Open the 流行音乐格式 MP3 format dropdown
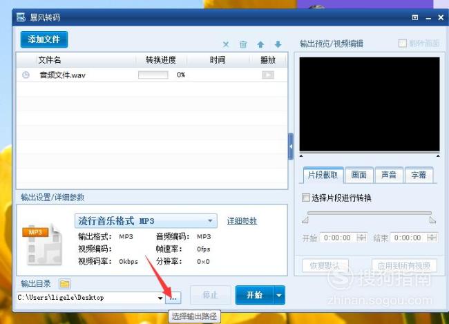This screenshot has height=324, width=449. (x=146, y=221)
